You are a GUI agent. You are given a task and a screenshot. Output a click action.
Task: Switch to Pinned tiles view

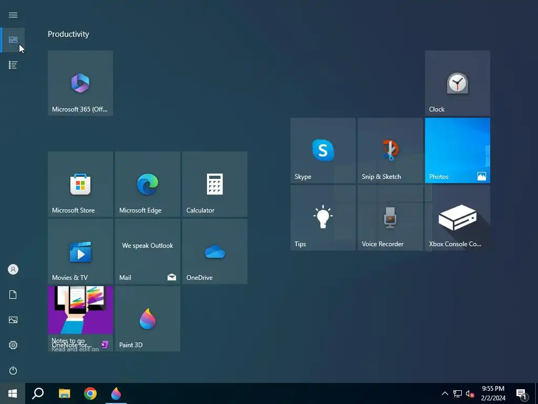click(x=13, y=40)
